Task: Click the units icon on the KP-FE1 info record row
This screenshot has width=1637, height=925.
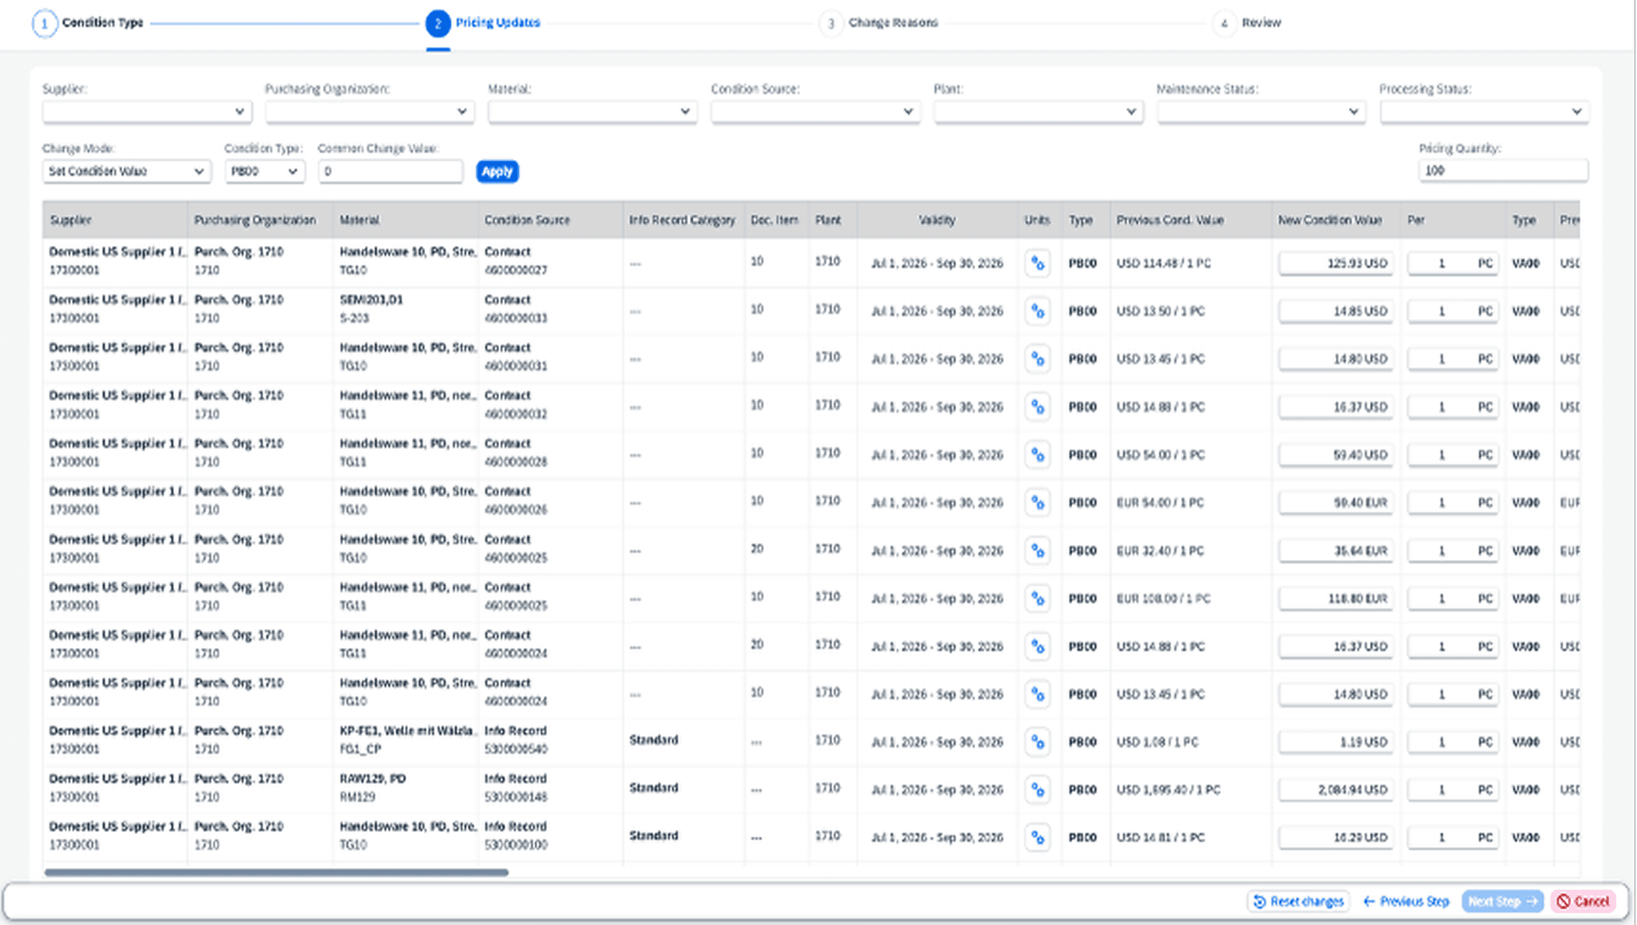Action: coord(1038,742)
